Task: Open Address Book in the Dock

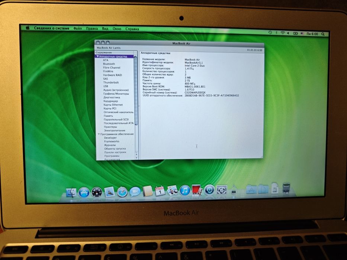Action: 148,191
